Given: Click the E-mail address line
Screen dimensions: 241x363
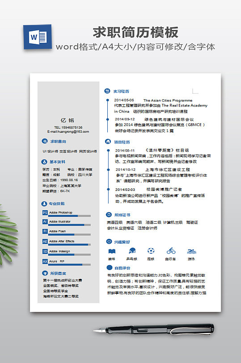Looking at the screenshot, I should click(68, 131).
